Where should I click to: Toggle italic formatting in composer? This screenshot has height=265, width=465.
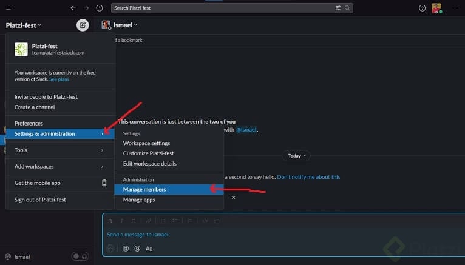121,221
